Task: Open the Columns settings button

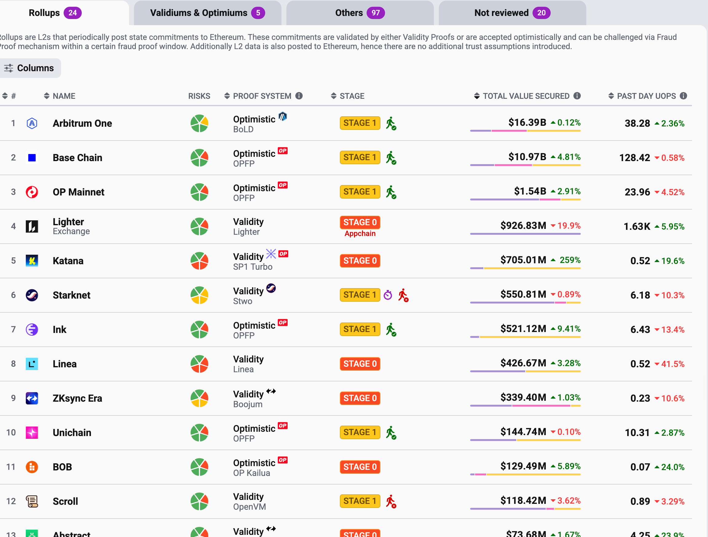Action: coord(29,68)
